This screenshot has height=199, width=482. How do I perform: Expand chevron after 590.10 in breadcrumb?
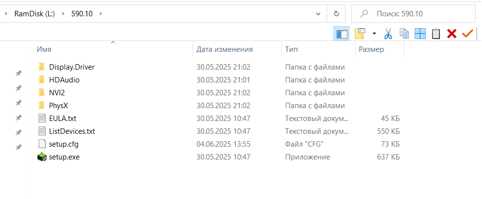[101, 14]
